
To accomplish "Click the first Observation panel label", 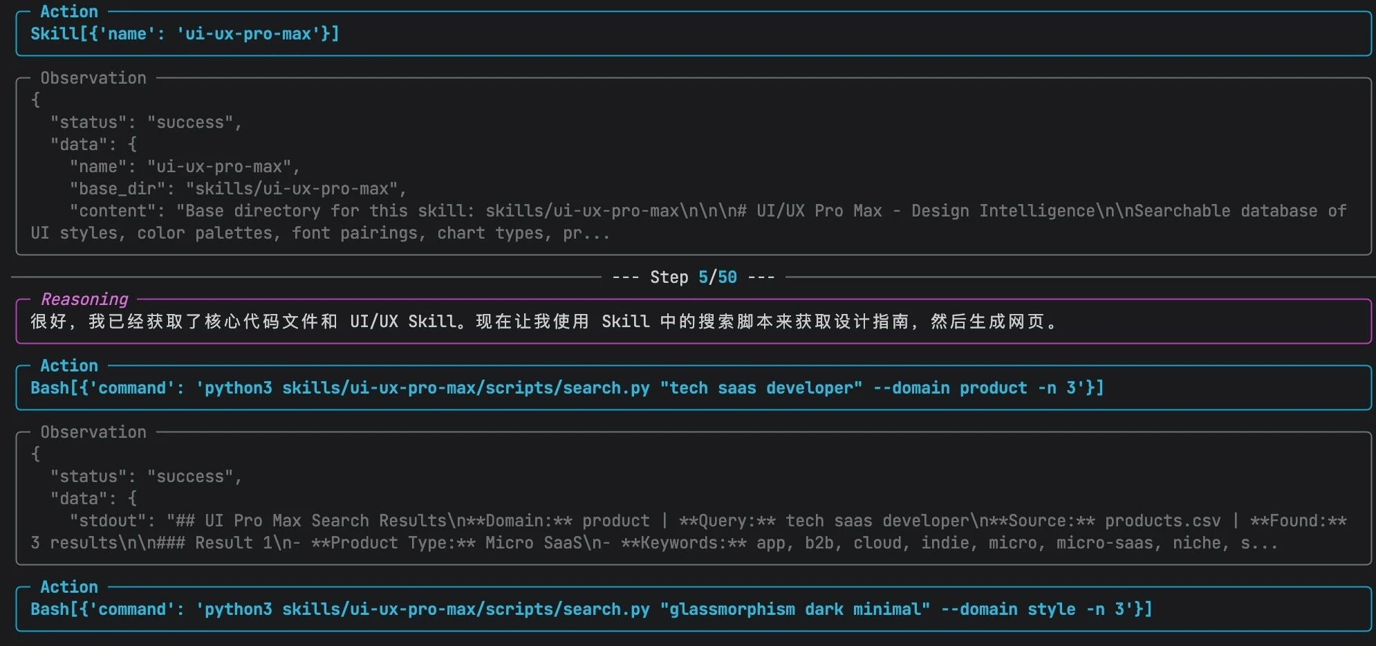I will click(93, 78).
